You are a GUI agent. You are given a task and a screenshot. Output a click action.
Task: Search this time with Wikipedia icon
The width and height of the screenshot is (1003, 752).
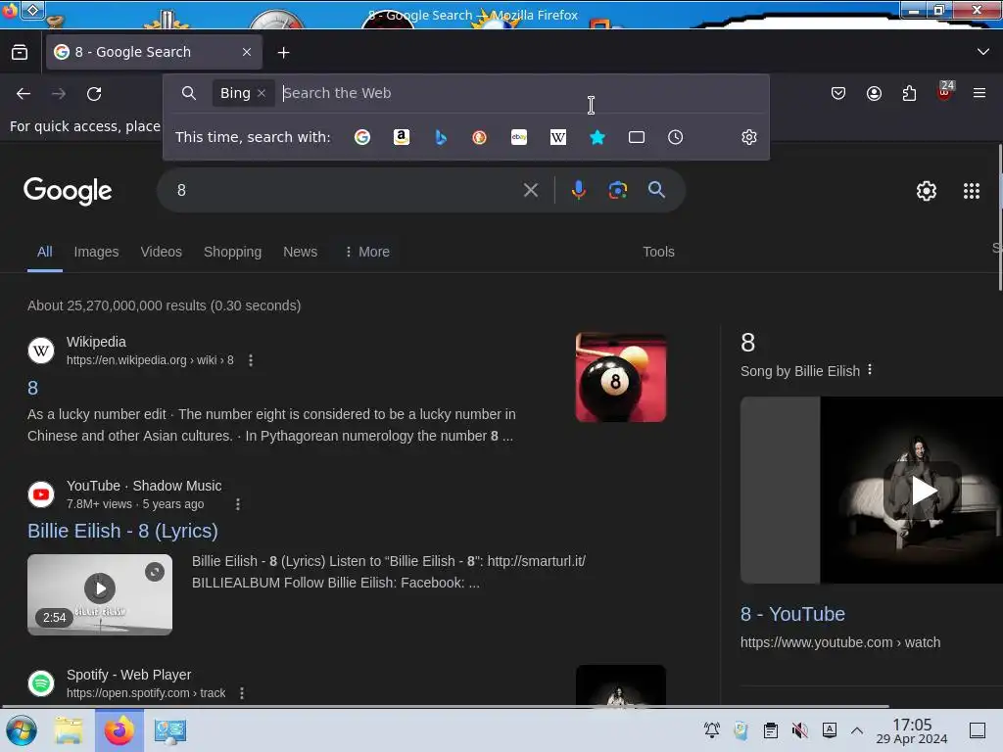[557, 137]
